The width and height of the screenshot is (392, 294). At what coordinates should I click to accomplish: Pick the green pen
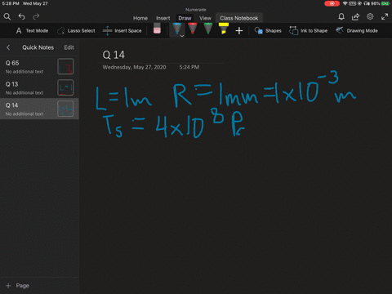[208, 29]
